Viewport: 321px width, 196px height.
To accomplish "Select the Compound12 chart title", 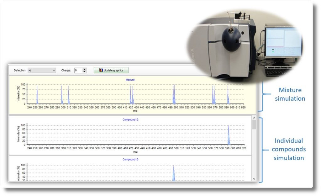I will coord(130,119).
